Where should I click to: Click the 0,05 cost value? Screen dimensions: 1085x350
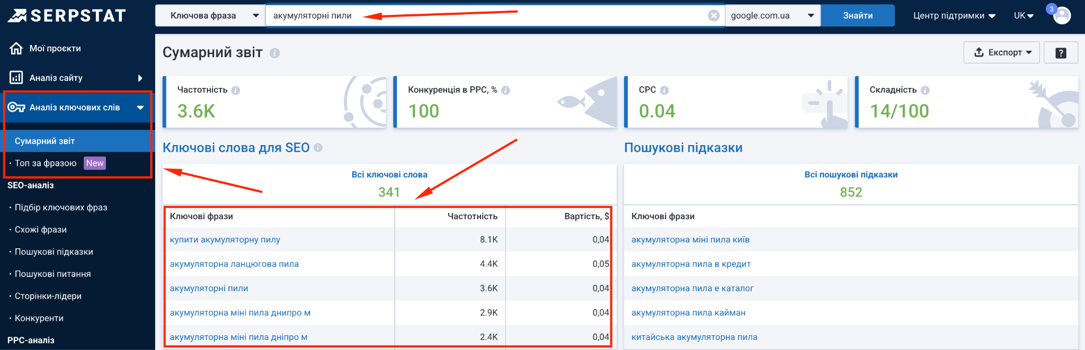(x=601, y=264)
